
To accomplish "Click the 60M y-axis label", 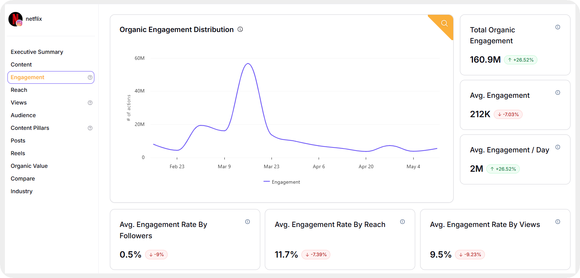I will pos(139,58).
